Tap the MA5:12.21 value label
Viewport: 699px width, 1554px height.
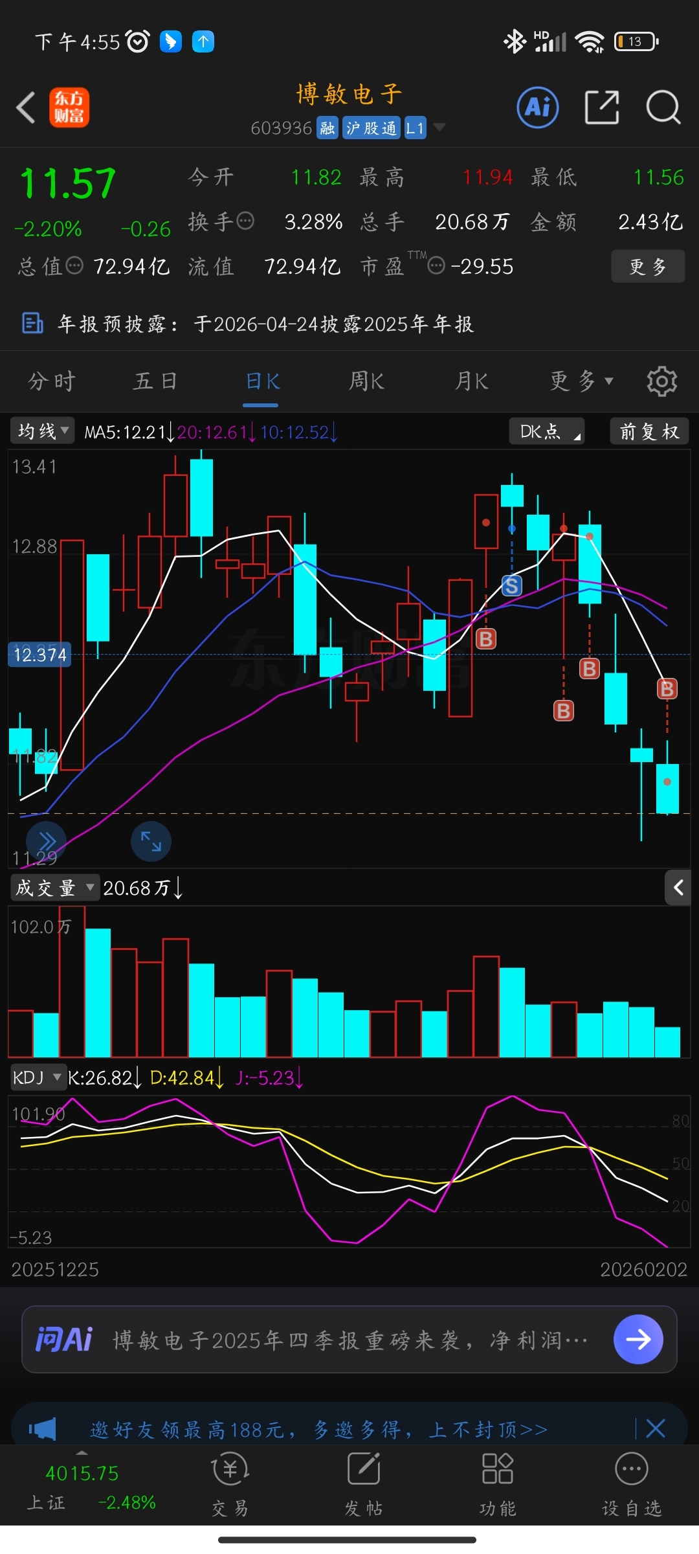129,432
